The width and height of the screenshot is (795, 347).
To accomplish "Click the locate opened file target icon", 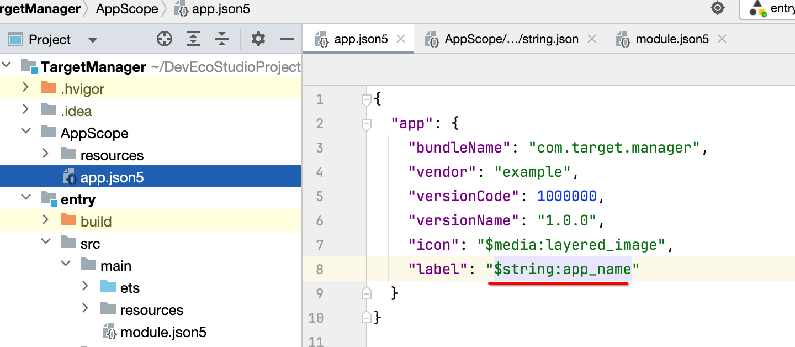I will (x=165, y=39).
